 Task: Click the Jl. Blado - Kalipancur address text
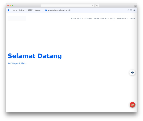pos(25,10)
